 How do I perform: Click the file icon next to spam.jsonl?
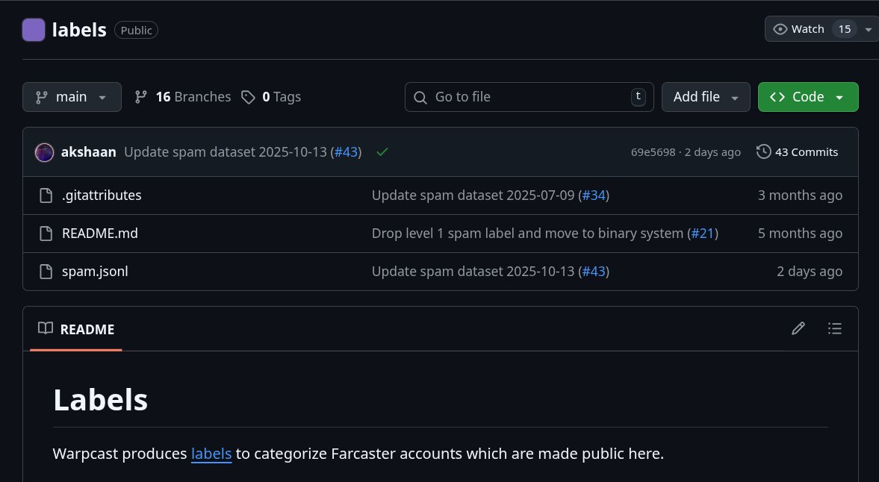46,272
